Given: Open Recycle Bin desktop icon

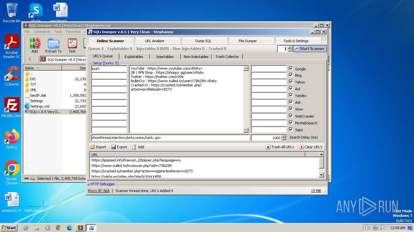Looking at the screenshot, I should pyautogui.click(x=12, y=13).
